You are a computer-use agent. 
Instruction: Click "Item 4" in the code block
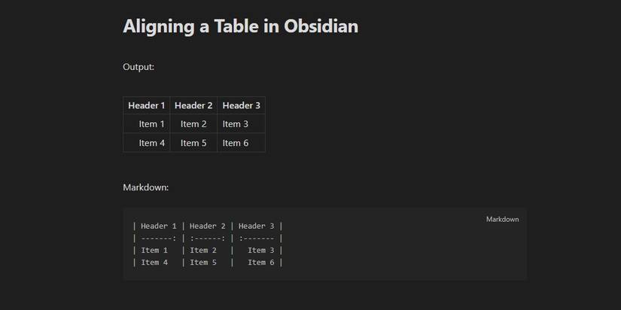pos(154,263)
